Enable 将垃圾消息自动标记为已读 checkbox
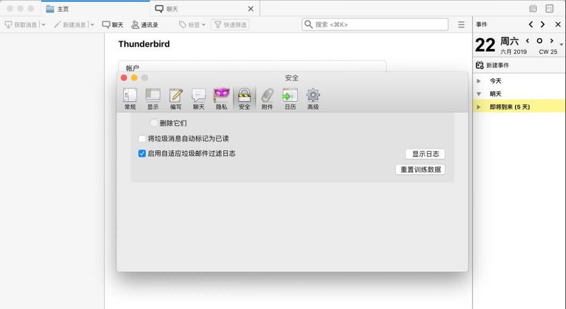The width and height of the screenshot is (566, 309). coord(141,138)
